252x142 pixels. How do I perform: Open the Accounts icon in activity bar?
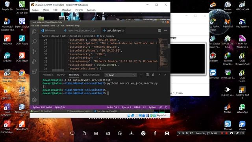(x=34, y=90)
